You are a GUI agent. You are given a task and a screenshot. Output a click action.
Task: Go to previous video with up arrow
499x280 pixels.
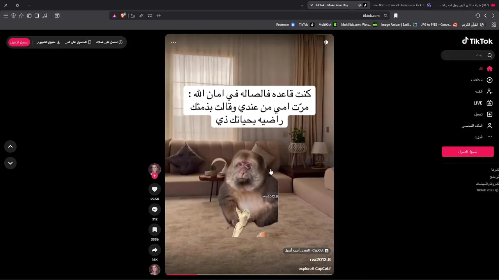click(x=11, y=146)
